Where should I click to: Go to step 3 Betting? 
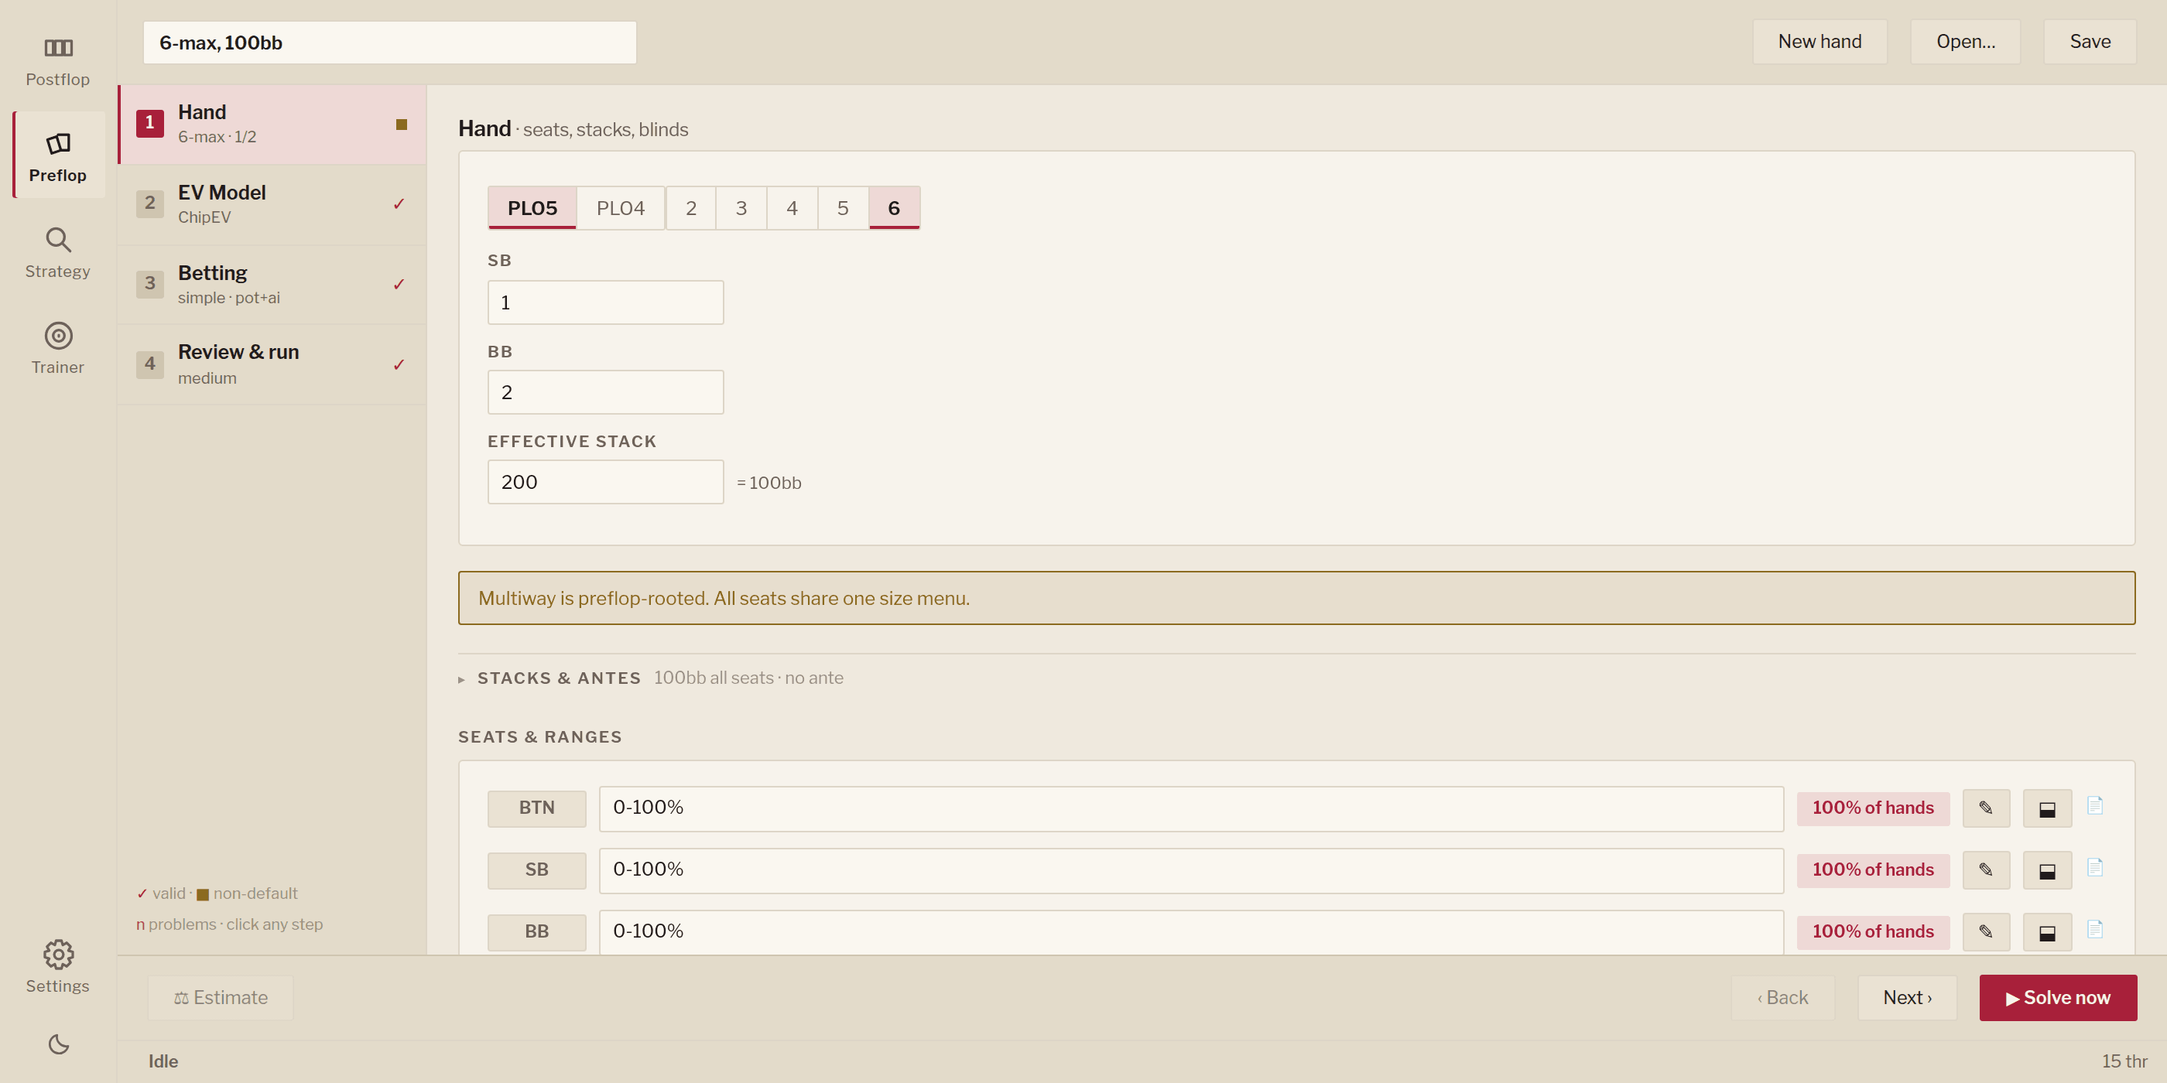272,285
